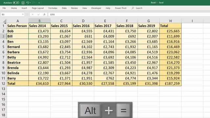Viewport: 210px width, 118px height.
Task: Expand the Name Box dropdown arrow
Action: pos(23,14)
